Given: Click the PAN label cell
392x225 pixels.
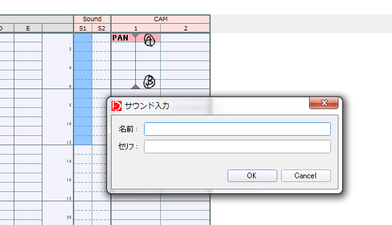Looking at the screenshot, I should point(120,38).
